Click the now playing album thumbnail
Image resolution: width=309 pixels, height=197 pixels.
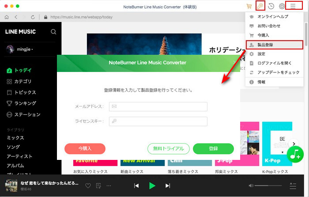coord(11,186)
